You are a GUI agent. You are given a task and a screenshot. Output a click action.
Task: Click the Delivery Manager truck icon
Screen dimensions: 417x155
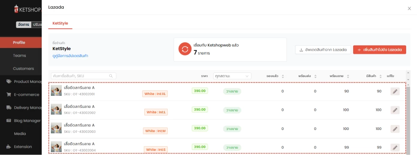[x=9, y=107]
